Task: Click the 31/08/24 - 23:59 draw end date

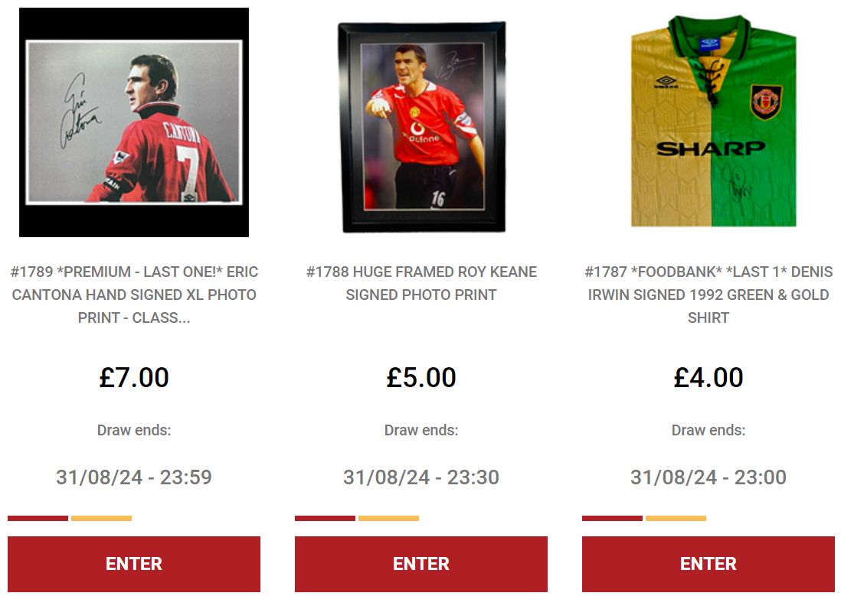Action: (x=134, y=477)
